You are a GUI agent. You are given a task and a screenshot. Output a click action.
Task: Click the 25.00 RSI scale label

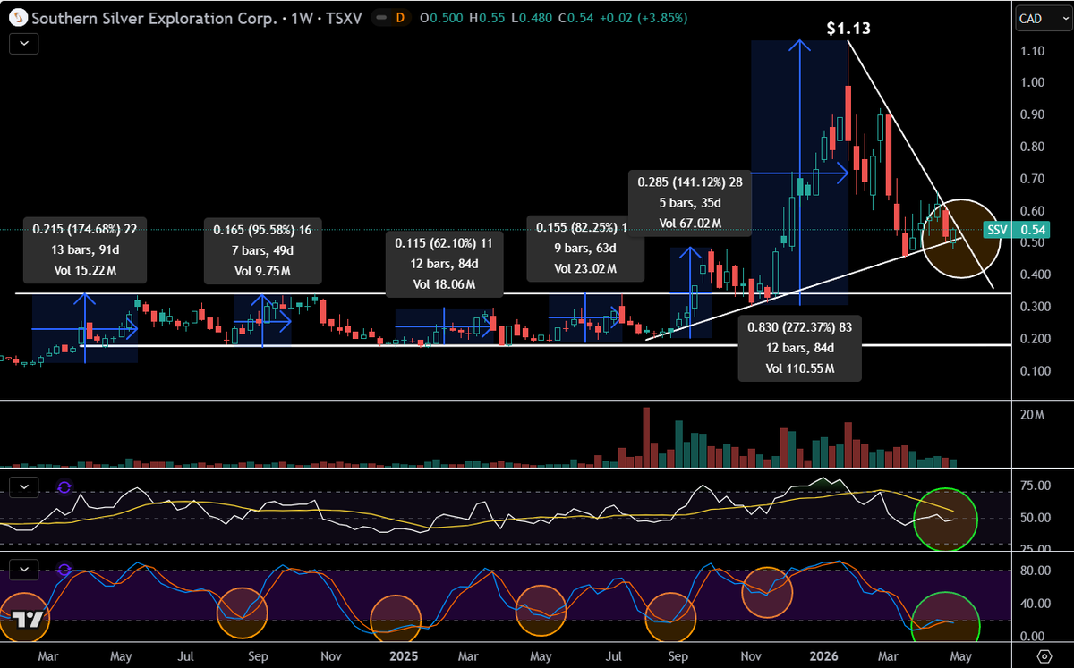point(1036,549)
